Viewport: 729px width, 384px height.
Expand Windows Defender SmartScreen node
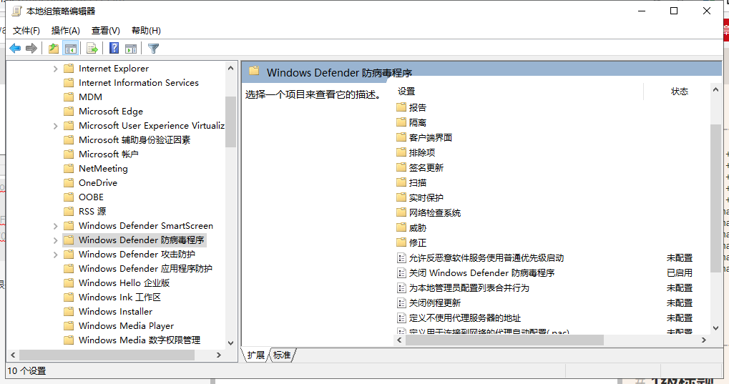coord(55,226)
